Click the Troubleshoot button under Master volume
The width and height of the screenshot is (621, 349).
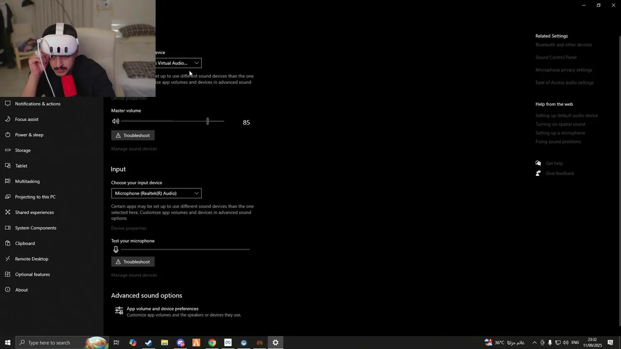(x=133, y=135)
